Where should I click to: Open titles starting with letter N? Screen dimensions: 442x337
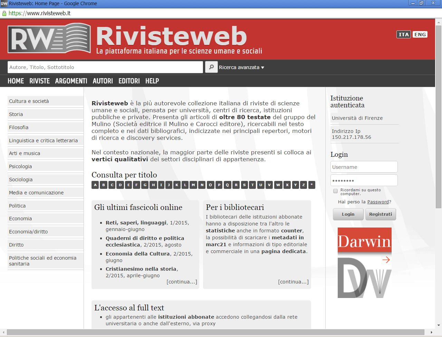(x=202, y=185)
